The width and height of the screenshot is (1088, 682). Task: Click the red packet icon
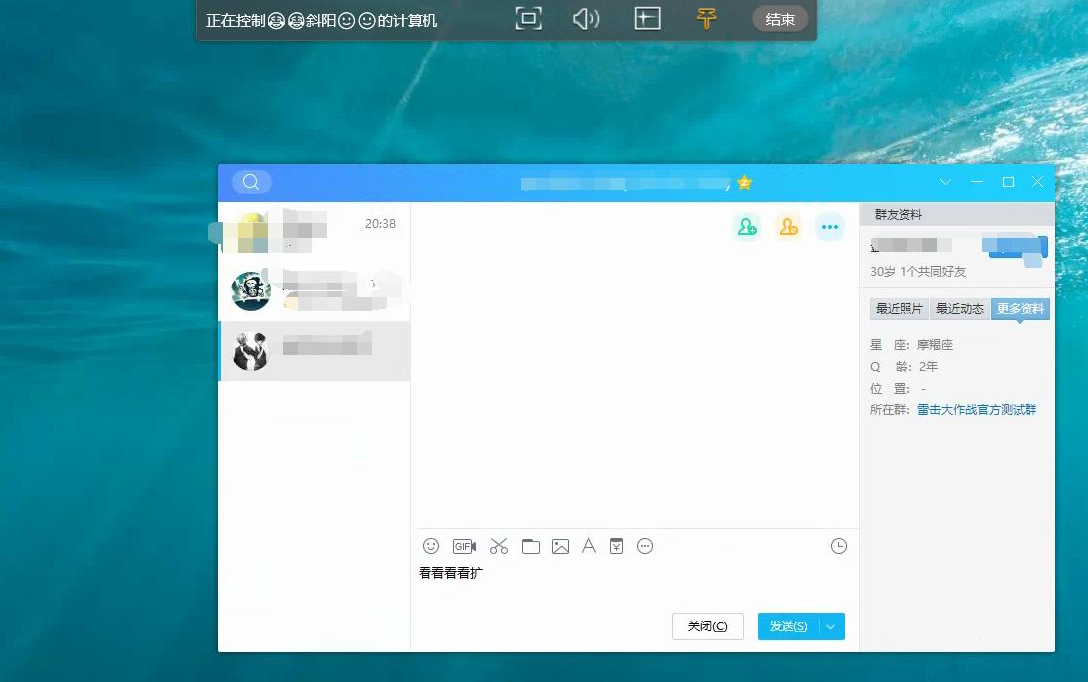point(617,546)
